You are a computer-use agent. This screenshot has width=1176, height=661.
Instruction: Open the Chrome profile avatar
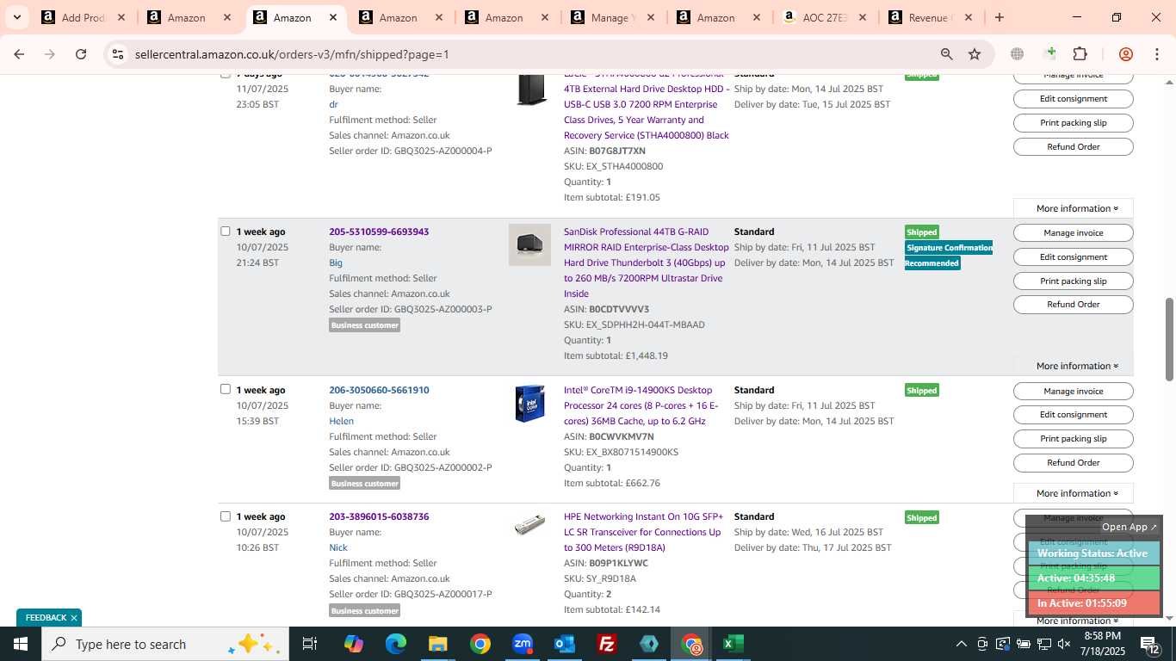[x=1125, y=54]
